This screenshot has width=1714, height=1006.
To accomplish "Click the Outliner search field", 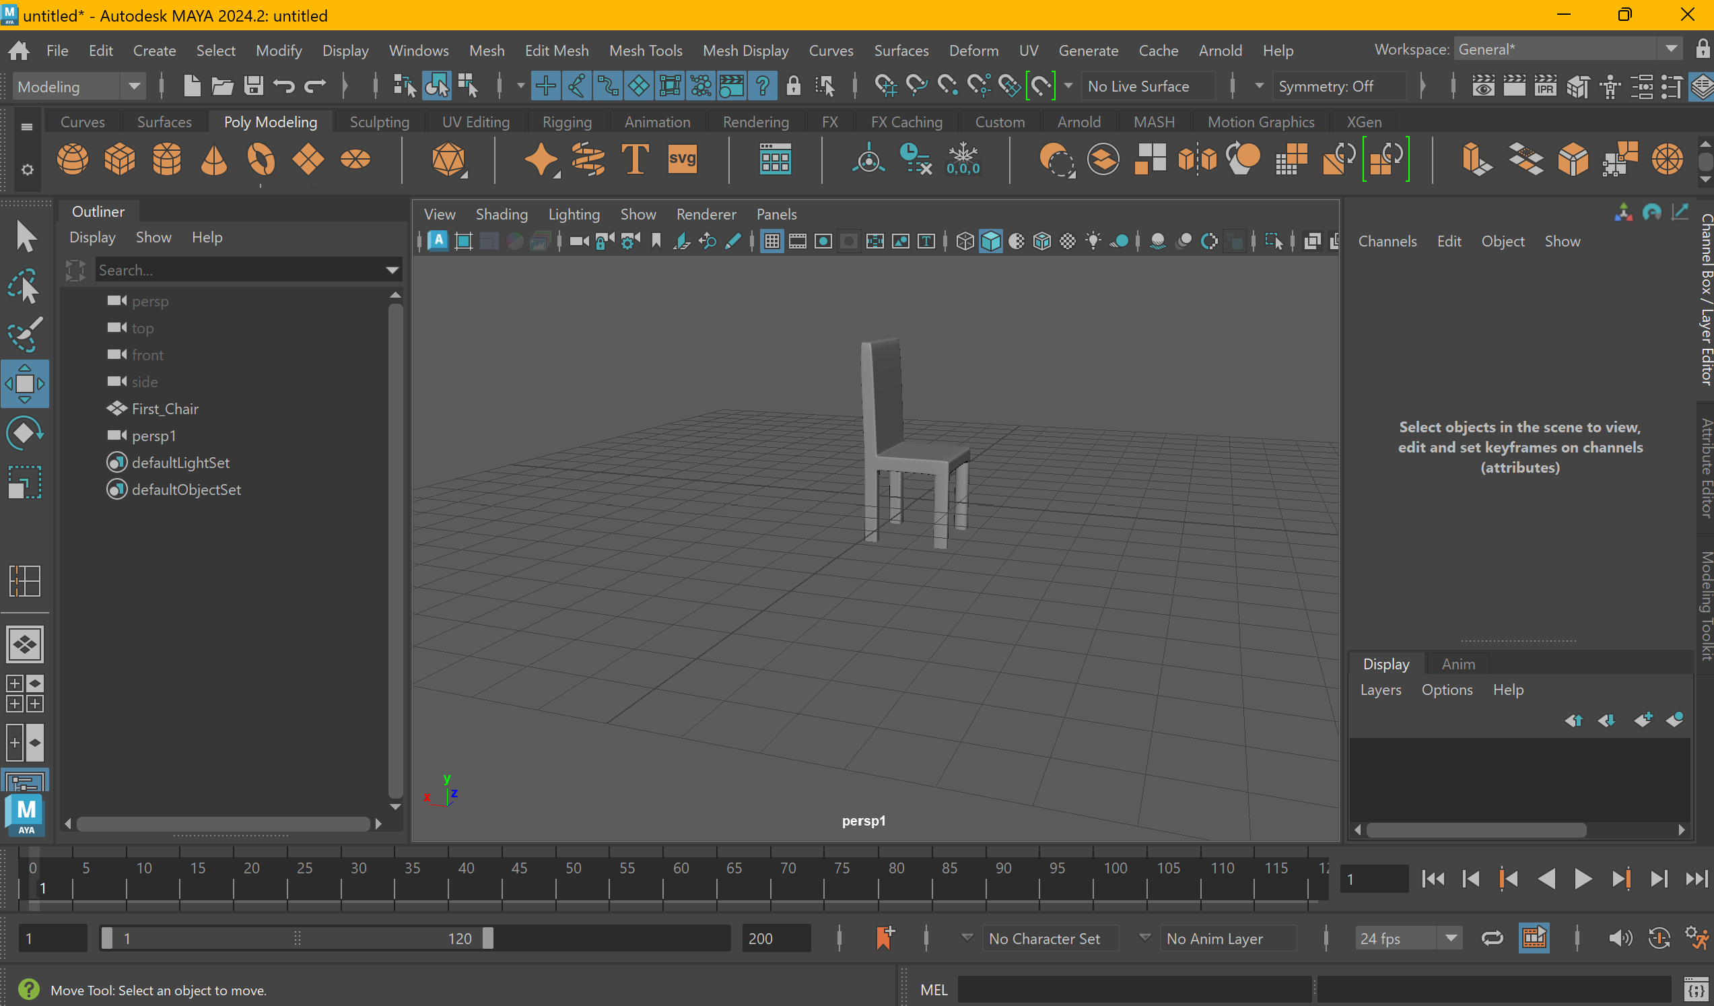I will [x=238, y=270].
